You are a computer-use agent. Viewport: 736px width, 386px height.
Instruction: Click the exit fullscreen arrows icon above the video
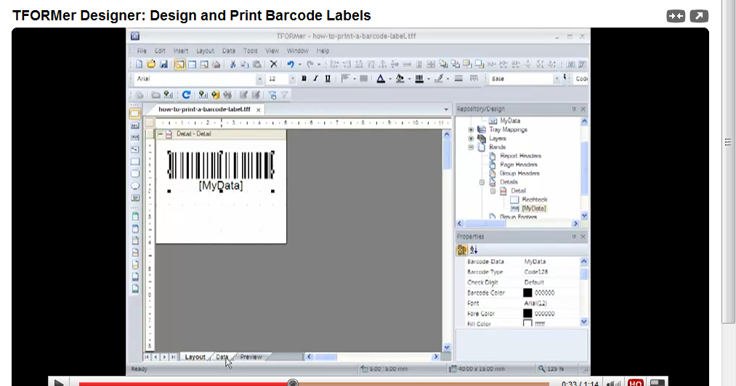676,16
